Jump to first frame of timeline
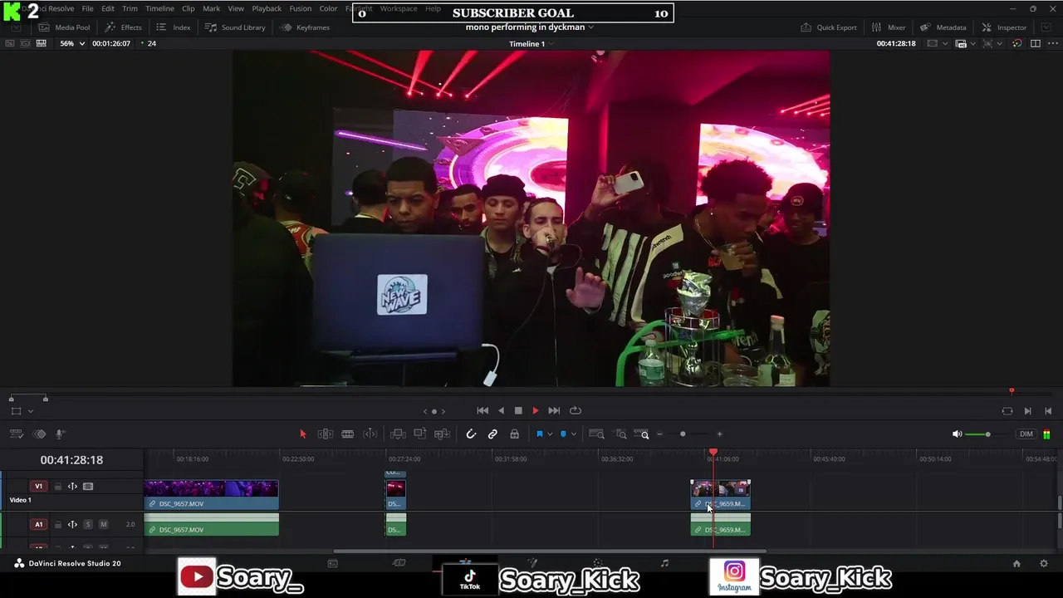The width and height of the screenshot is (1063, 598). click(x=483, y=411)
